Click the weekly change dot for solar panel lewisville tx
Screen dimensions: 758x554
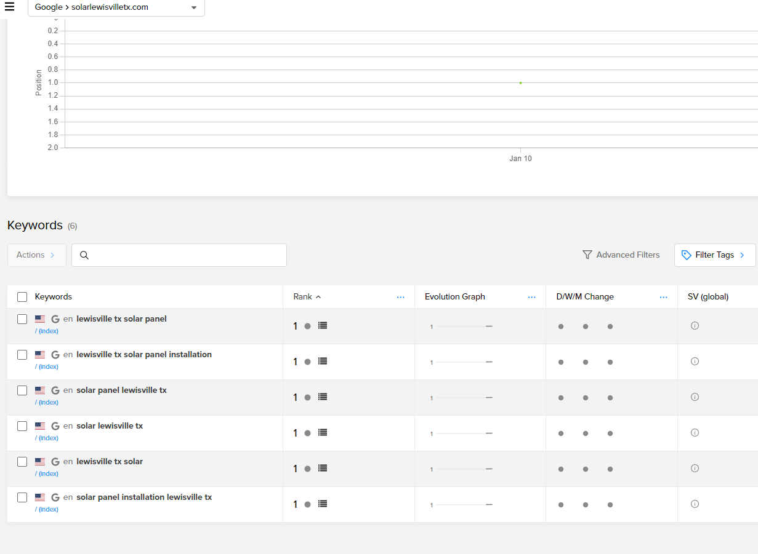[x=586, y=398]
